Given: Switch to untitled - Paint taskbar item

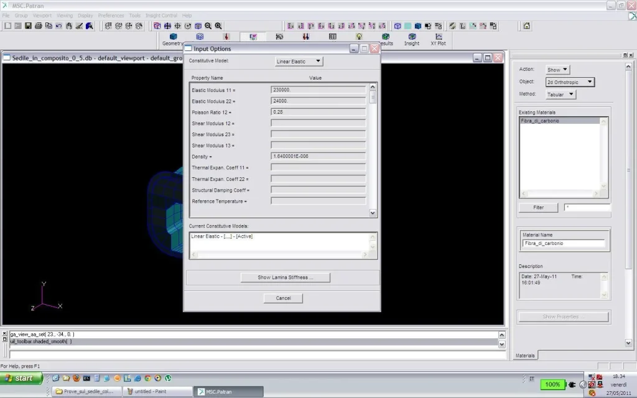Looking at the screenshot, I should [x=157, y=392].
